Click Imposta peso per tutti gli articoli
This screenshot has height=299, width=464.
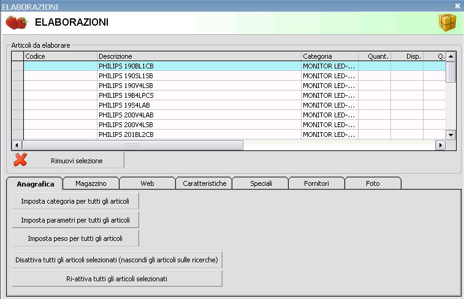pyautogui.click(x=75, y=238)
